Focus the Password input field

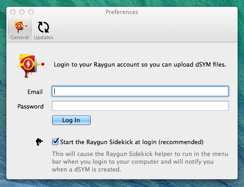coord(140,106)
